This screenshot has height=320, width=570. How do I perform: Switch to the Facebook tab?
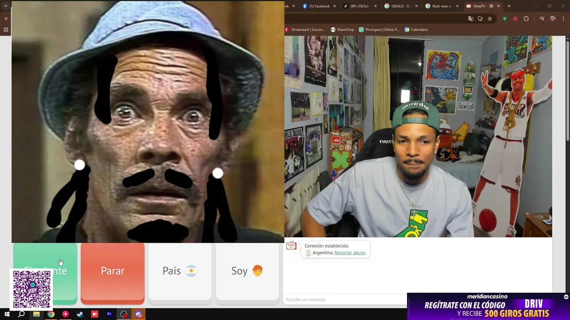319,6
